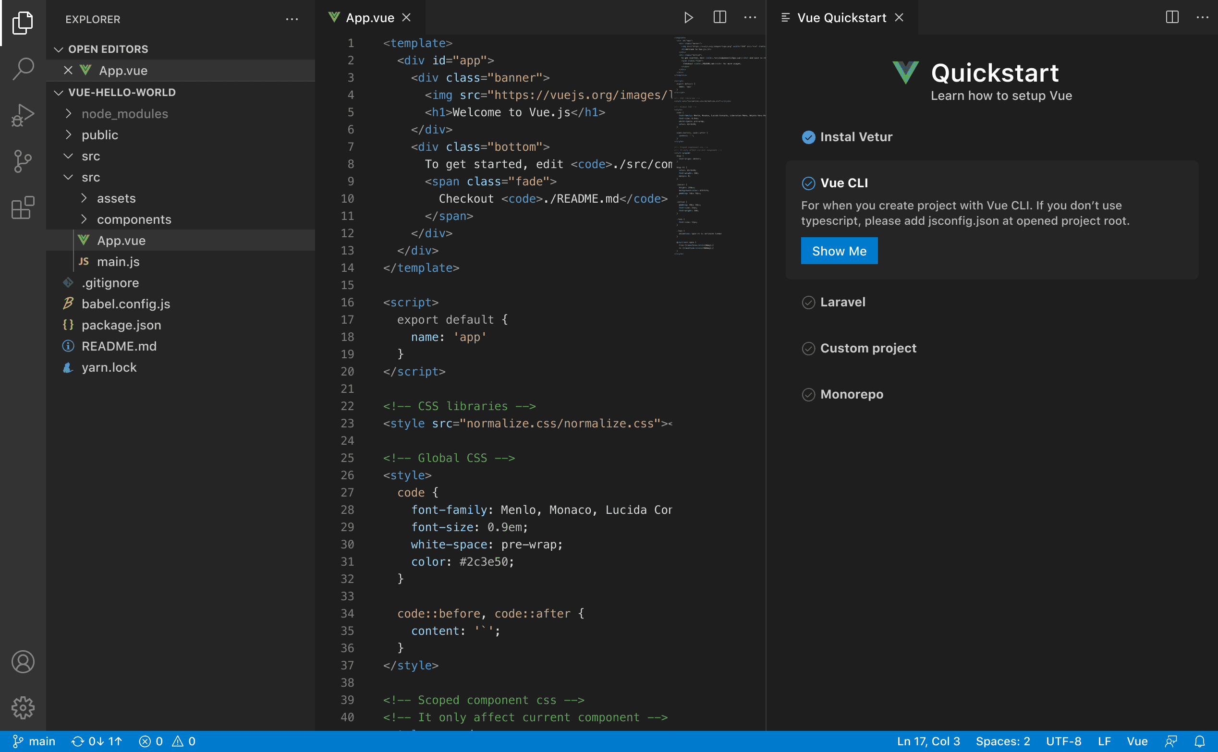1218x752 pixels.
Task: Open the Explorer view in activity bar
Action: [x=23, y=23]
